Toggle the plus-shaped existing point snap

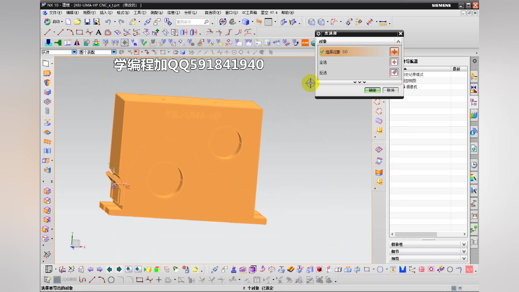pyautogui.click(x=248, y=52)
